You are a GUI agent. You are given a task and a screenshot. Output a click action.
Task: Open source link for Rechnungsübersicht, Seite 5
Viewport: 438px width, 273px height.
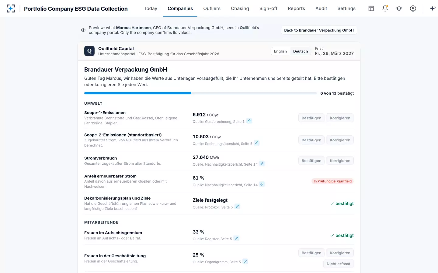[x=257, y=143]
